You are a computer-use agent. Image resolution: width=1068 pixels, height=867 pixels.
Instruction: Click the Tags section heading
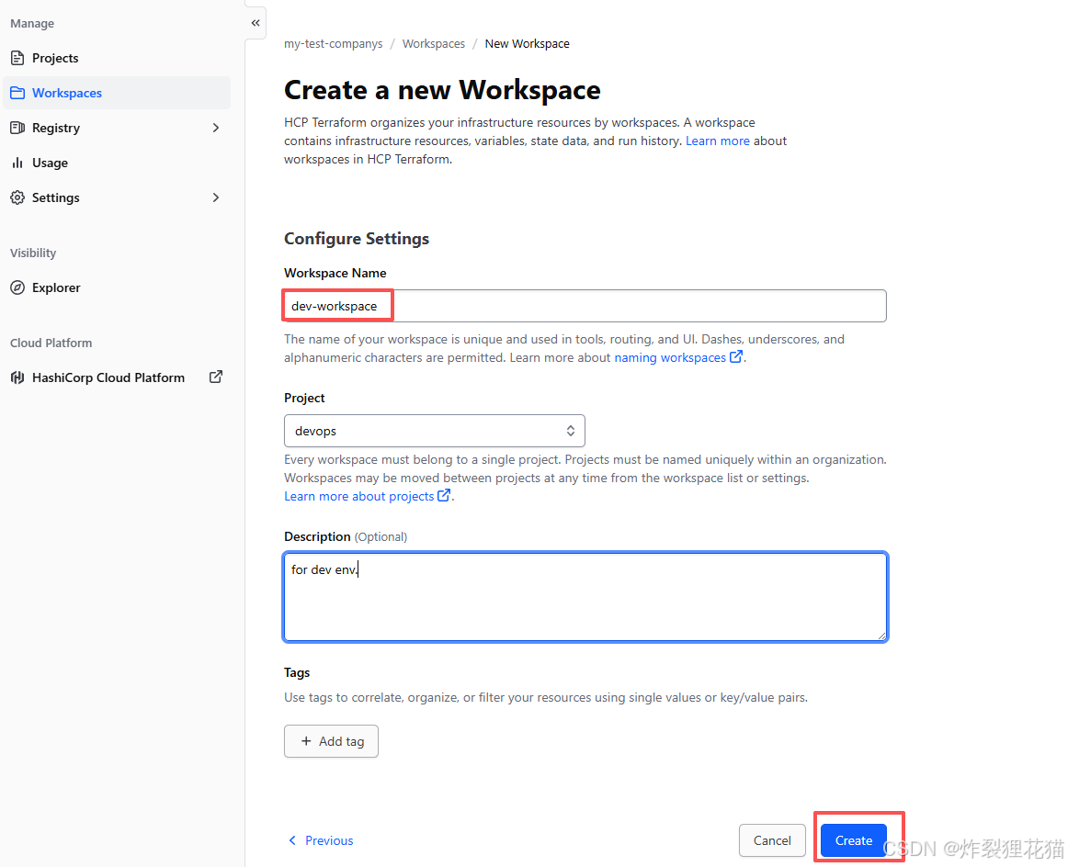point(297,672)
